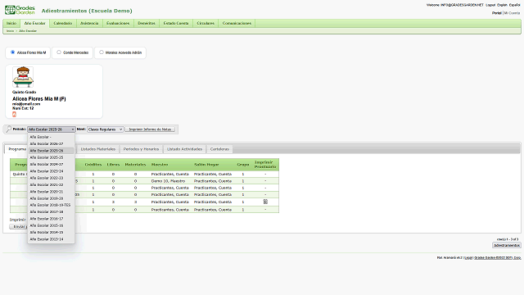This screenshot has height=295, width=524.
Task: Choose Año Escolar 2018-19-TES option
Action: [51, 205]
